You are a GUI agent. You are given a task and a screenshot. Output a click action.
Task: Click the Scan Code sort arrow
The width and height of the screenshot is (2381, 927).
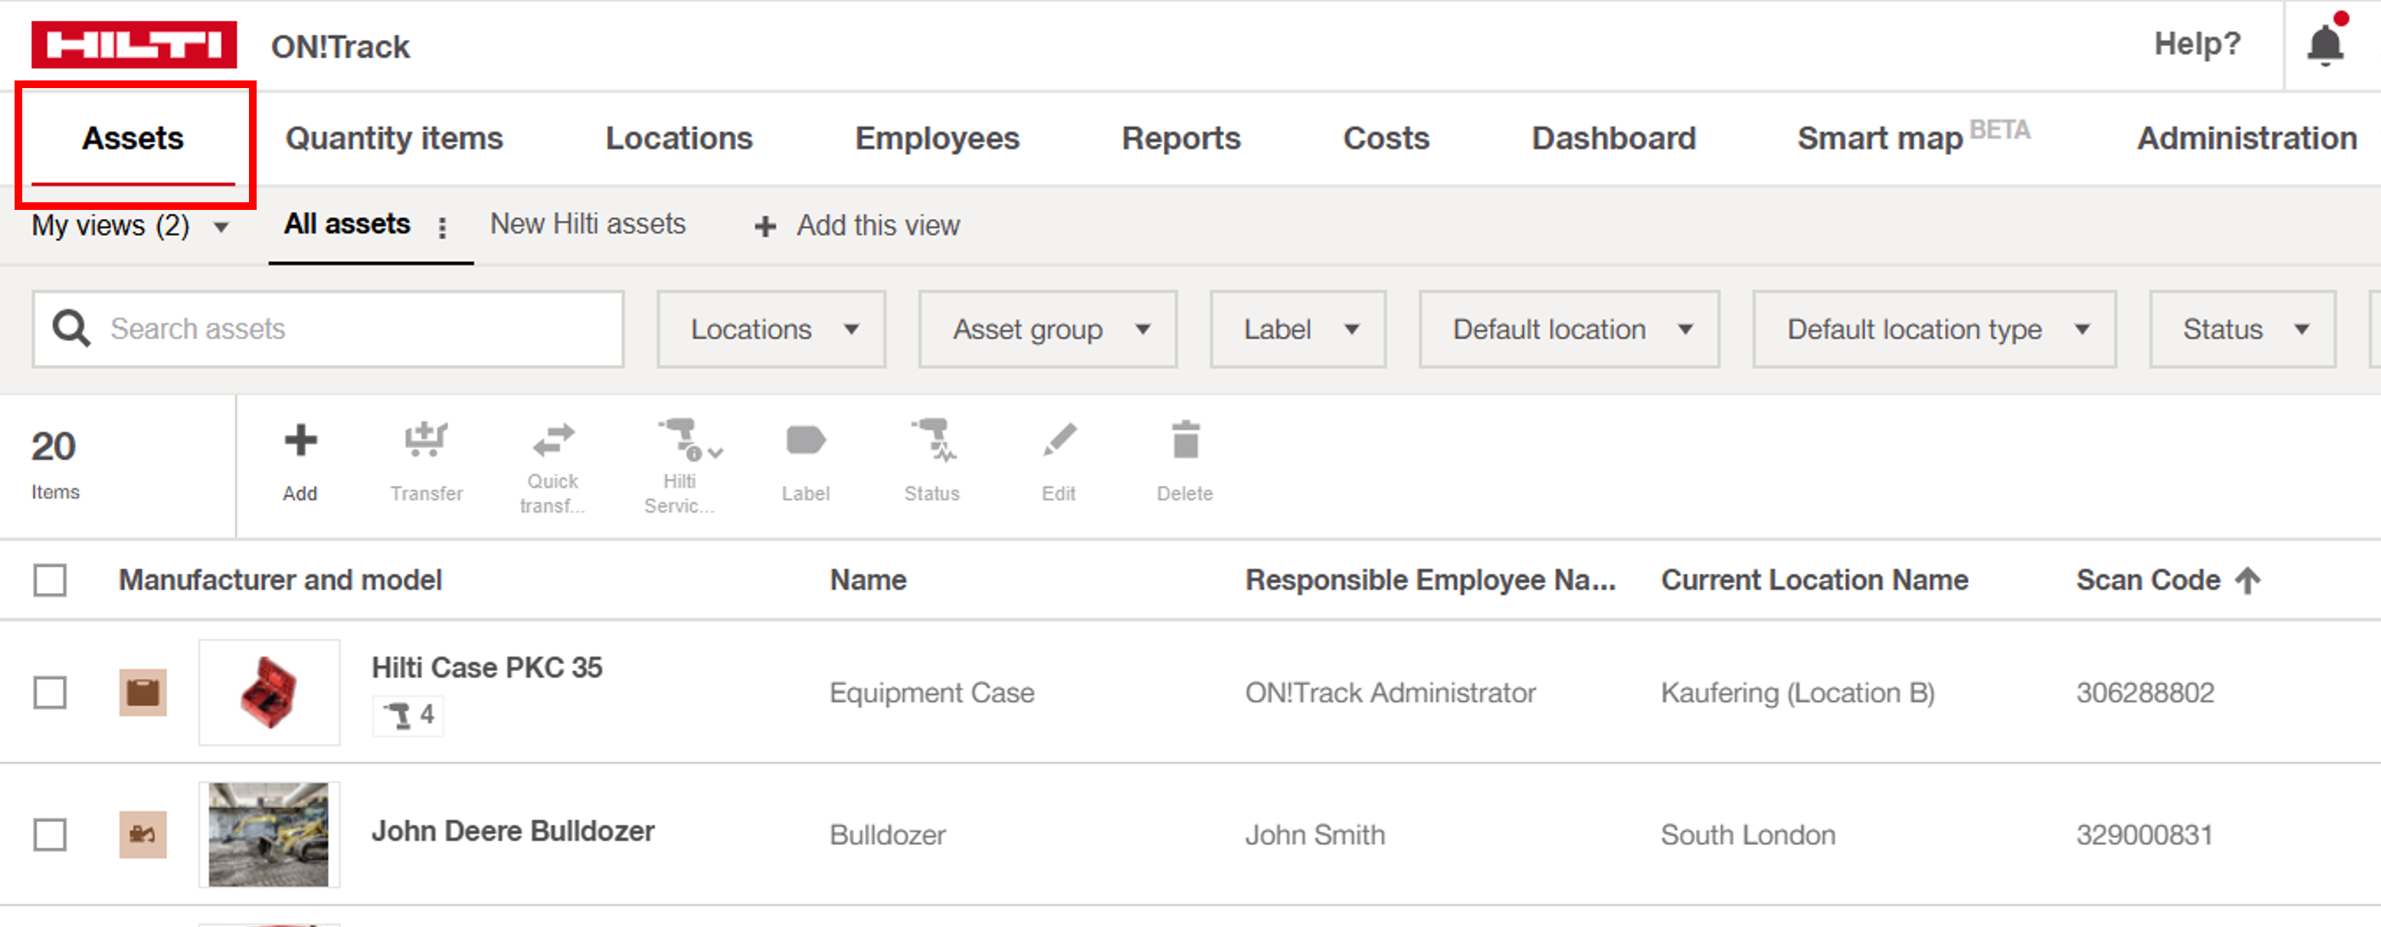[x=2248, y=581]
